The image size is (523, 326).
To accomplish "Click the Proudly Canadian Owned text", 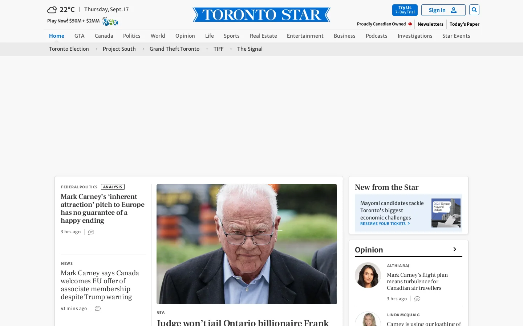I will pyautogui.click(x=381, y=24).
